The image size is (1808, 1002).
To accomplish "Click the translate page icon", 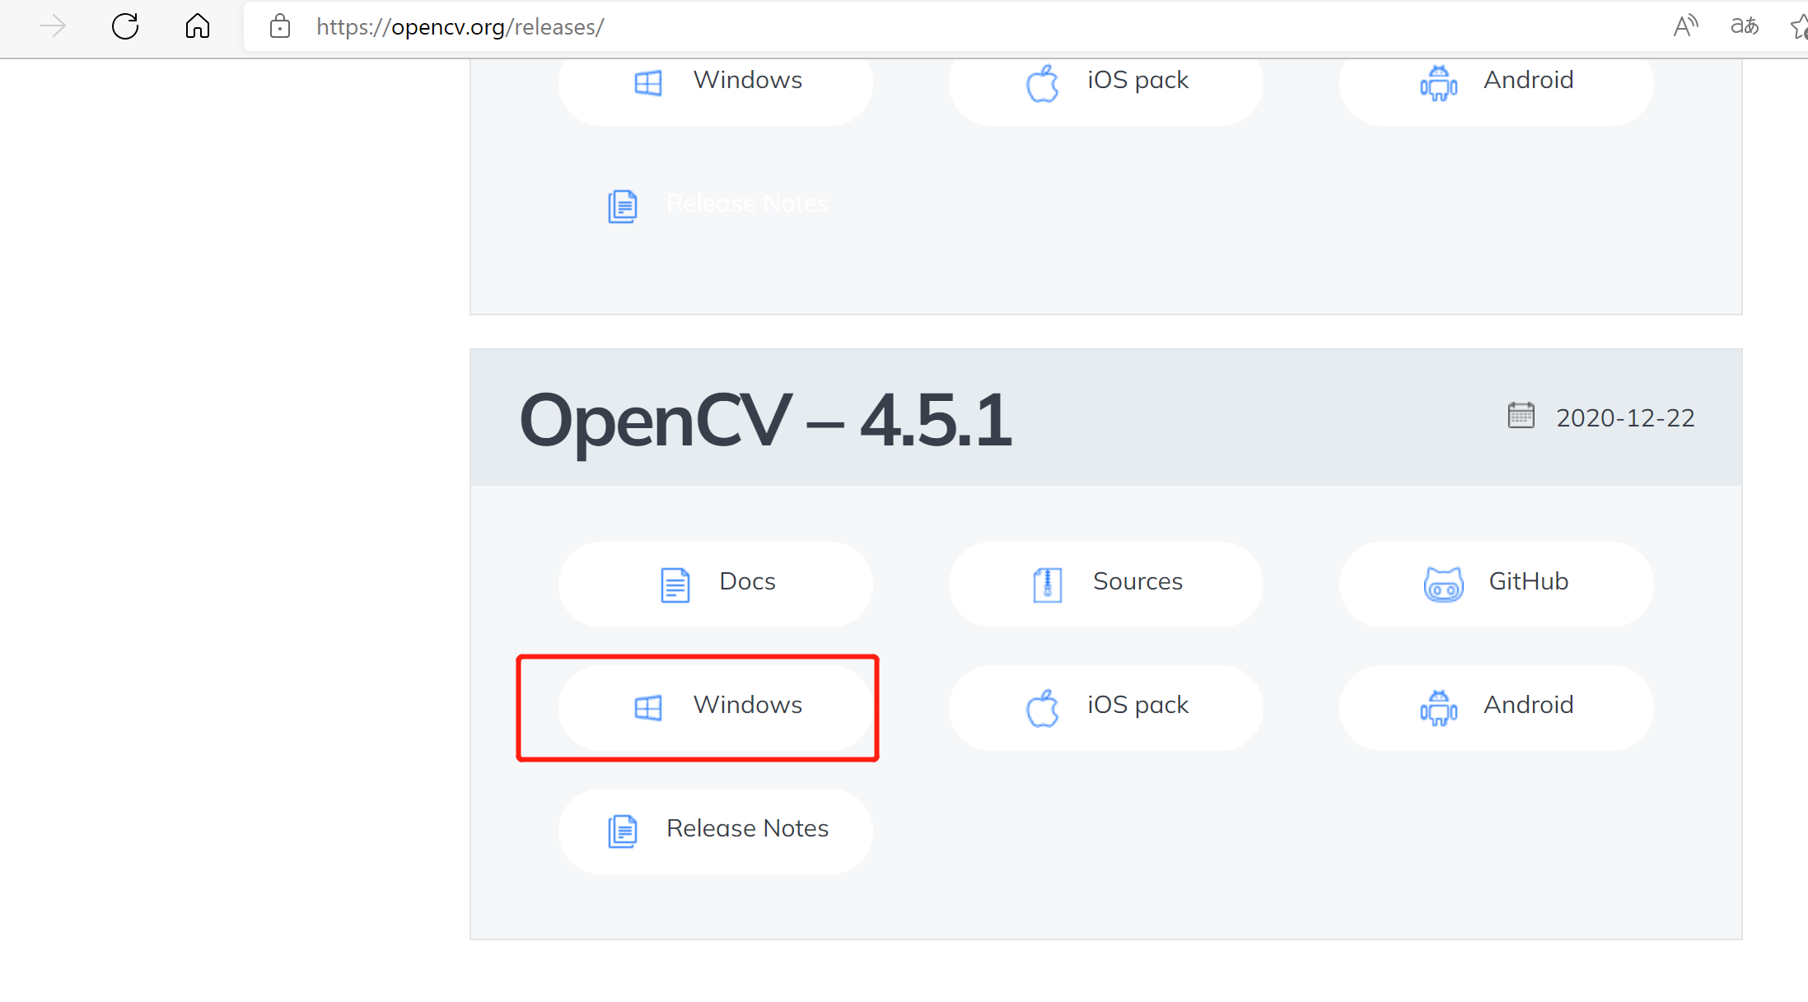I will tap(1745, 26).
